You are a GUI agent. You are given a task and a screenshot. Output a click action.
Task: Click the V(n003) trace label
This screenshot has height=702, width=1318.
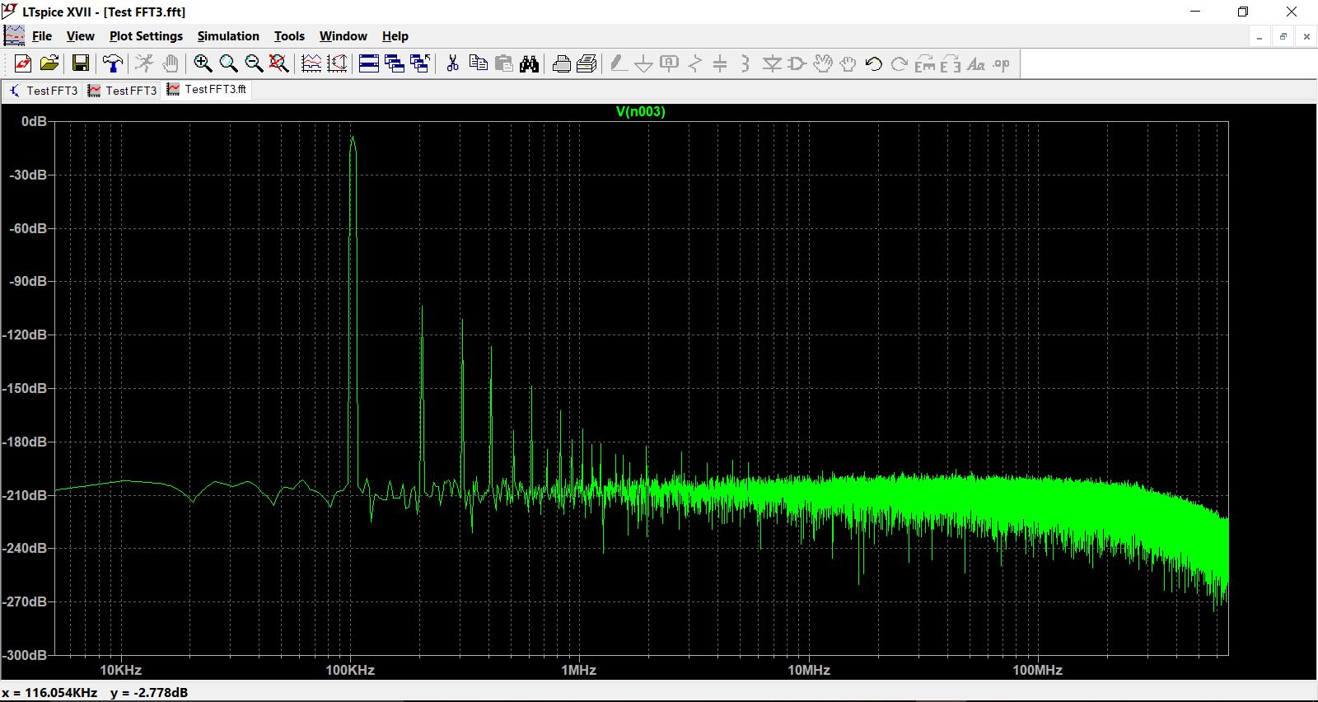click(641, 111)
